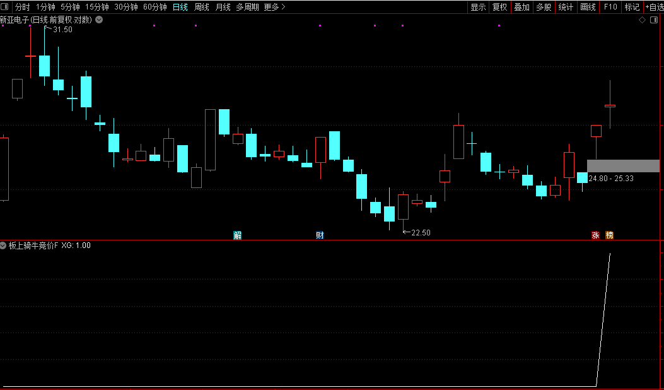Click the 叠加 overlay button
This screenshot has width=664, height=390.
[x=521, y=7]
